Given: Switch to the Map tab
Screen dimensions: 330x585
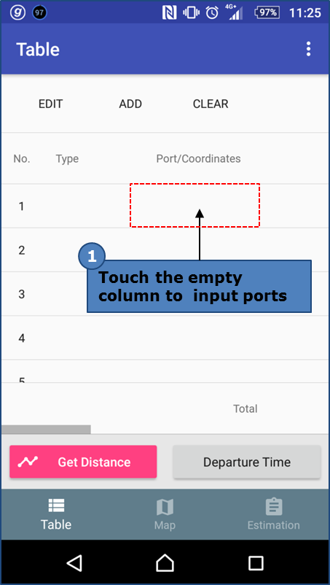Looking at the screenshot, I should click(x=165, y=515).
